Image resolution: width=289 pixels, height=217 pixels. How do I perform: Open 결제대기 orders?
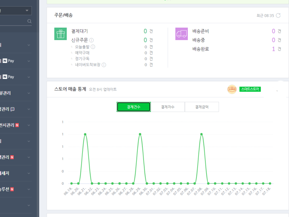click(80, 31)
